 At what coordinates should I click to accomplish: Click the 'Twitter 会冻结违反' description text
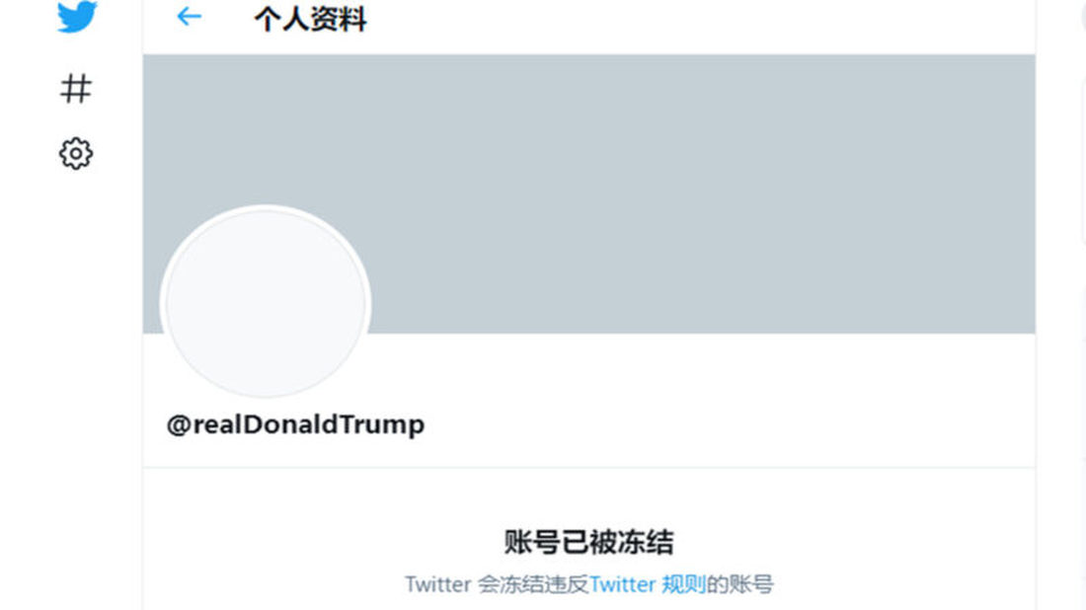pos(497,584)
